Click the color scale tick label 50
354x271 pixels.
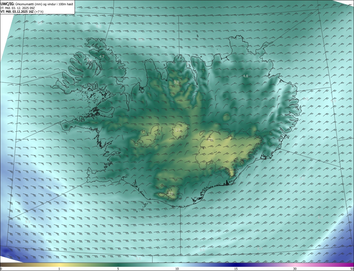coord(352,269)
